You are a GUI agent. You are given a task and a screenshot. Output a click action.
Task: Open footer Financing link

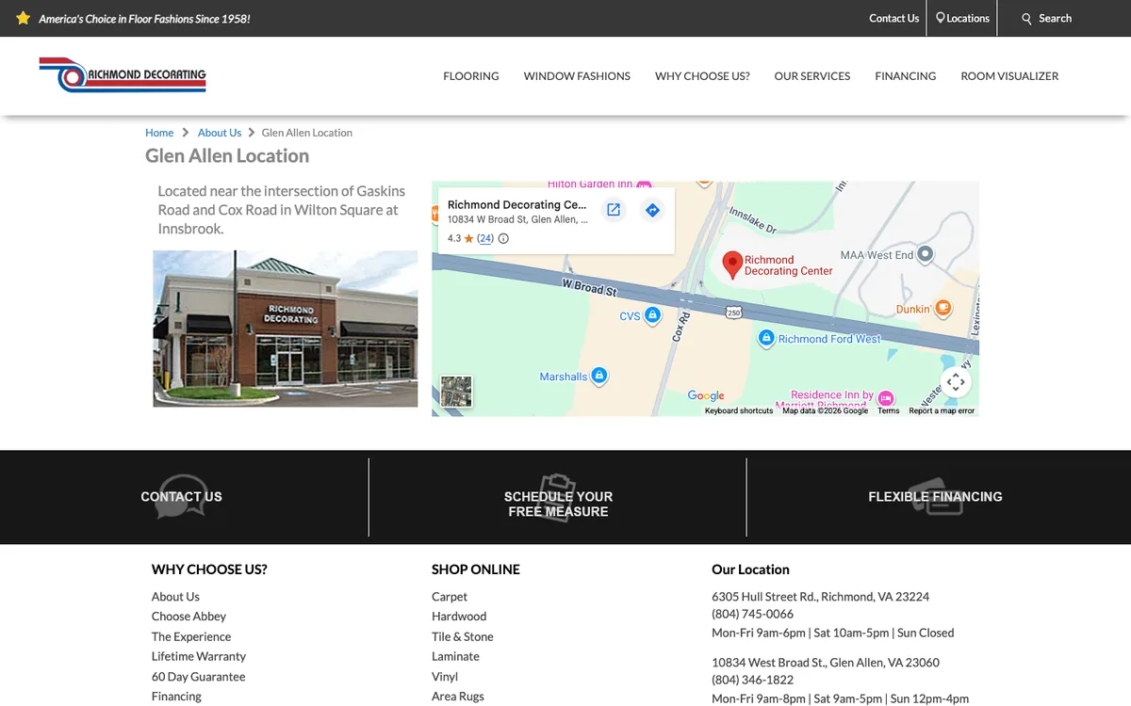point(176,697)
